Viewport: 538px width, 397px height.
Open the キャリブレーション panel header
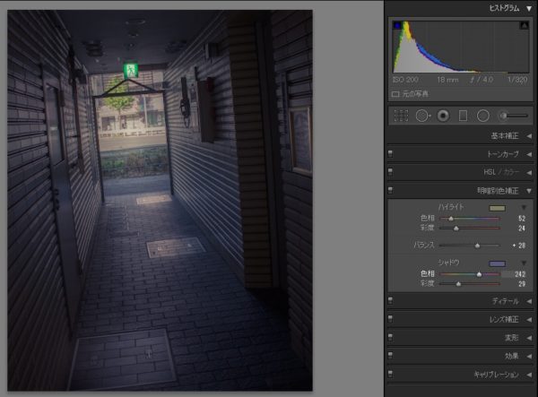point(461,375)
